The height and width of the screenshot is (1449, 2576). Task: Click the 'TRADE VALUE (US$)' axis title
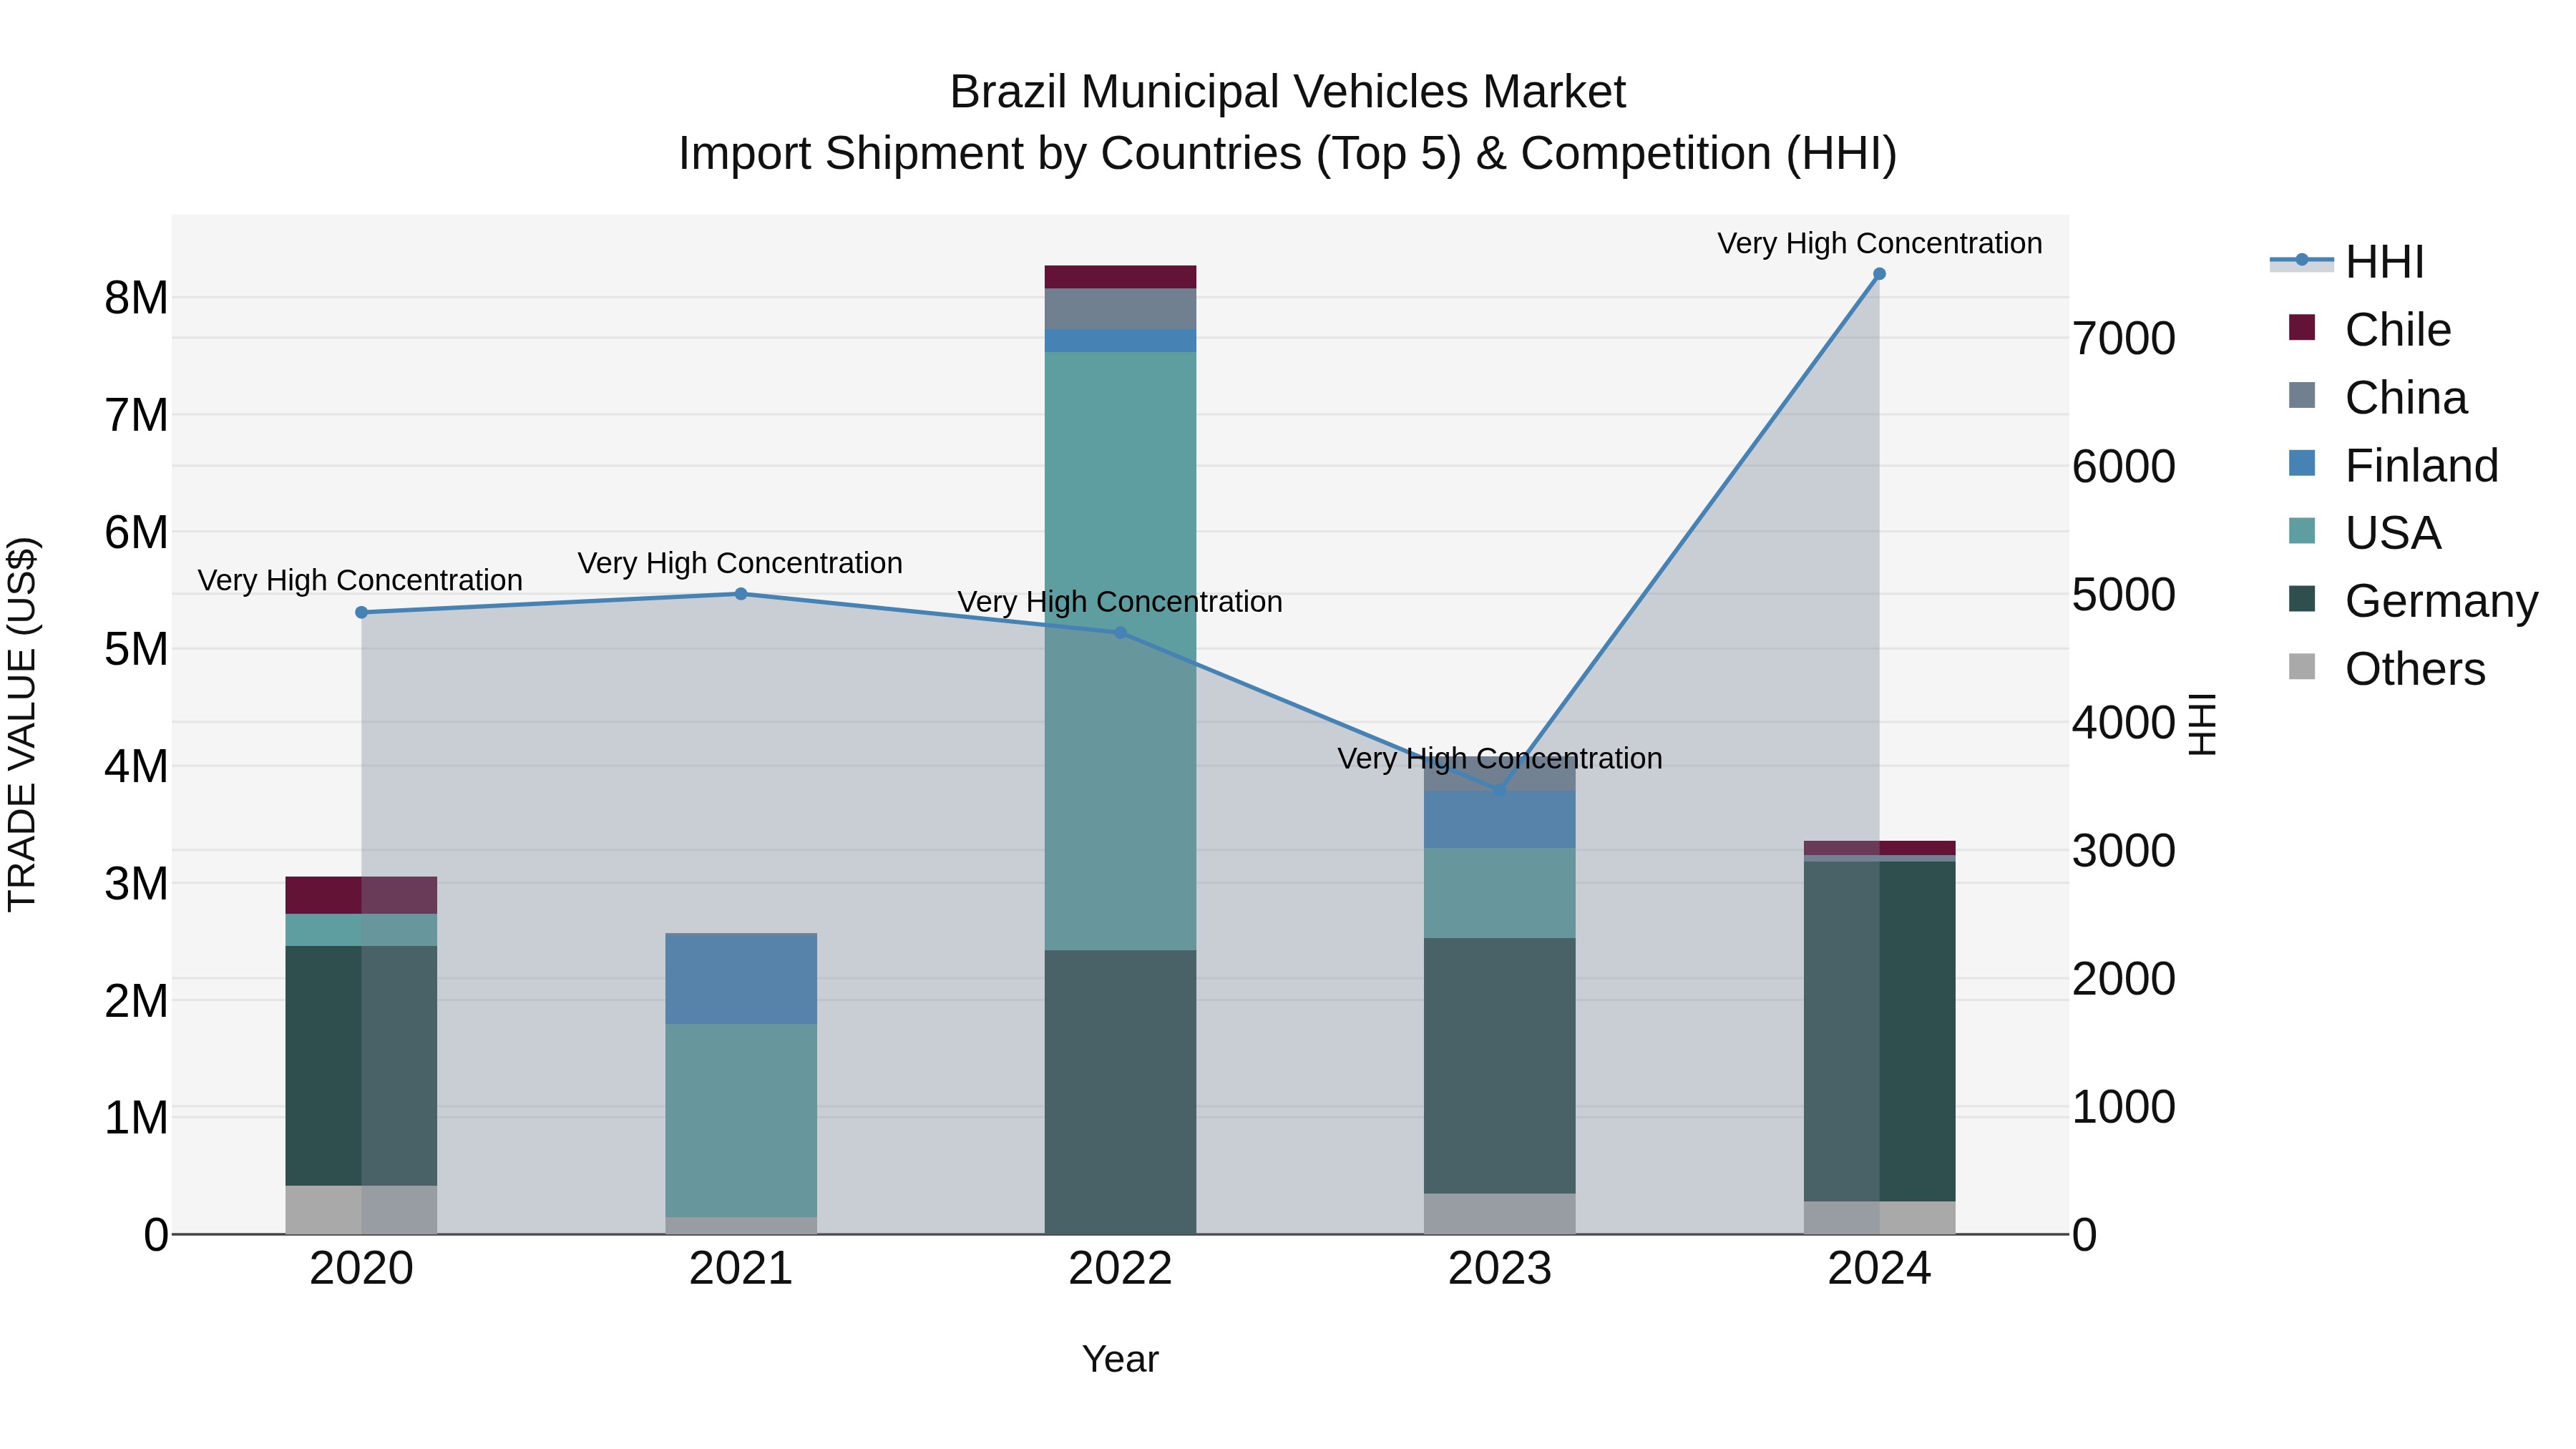coord(22,724)
